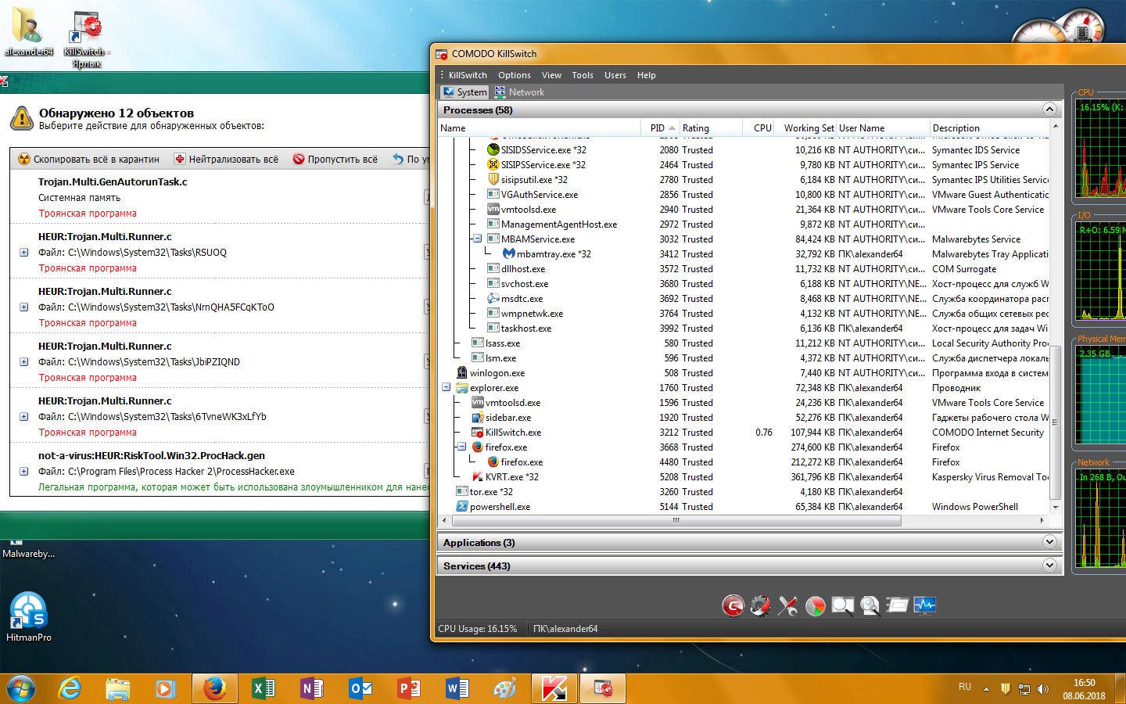Image resolution: width=1126 pixels, height=704 pixels.
Task: Click the magnifier over window icon
Action: (842, 605)
